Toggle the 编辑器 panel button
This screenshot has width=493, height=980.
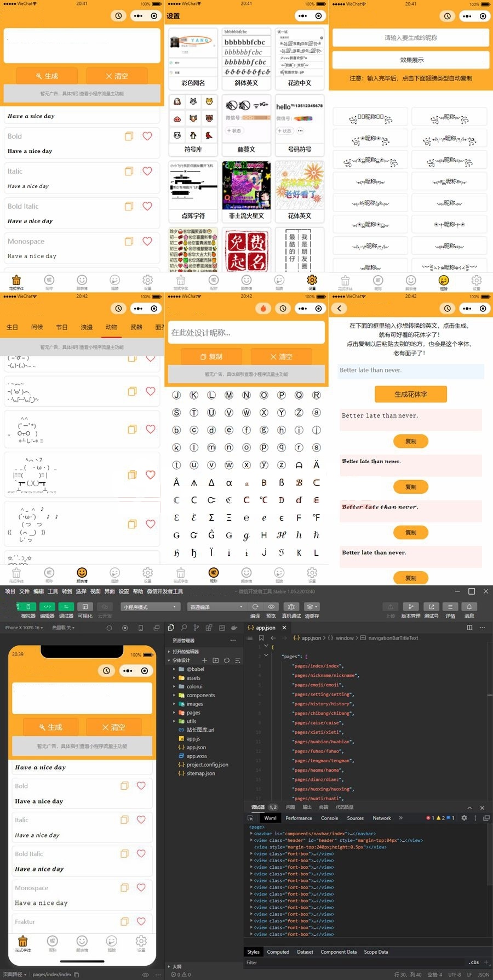[x=48, y=607]
